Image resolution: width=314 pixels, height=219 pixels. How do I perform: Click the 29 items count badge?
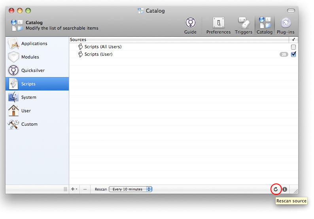point(284,55)
